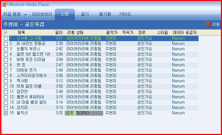The width and height of the screenshot is (222, 135).
Task: Select the title 꼬치미
Action: [22, 108]
